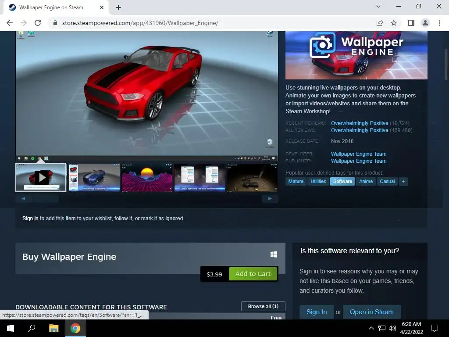Open the tab search chevron
This screenshot has width=449, height=337.
(378, 6)
